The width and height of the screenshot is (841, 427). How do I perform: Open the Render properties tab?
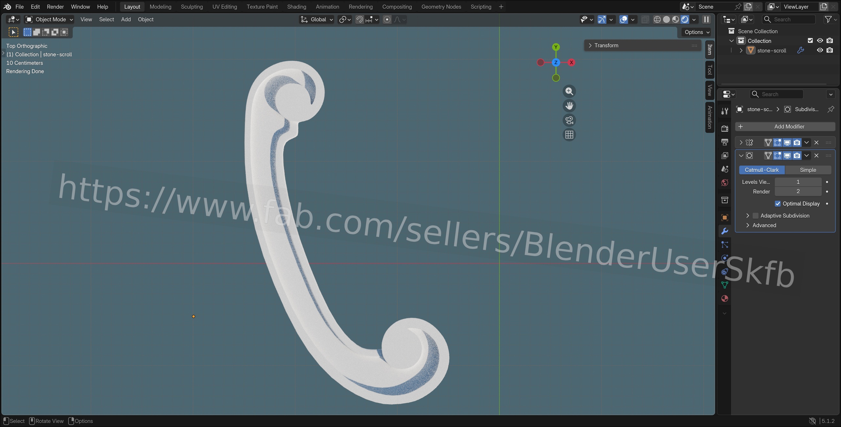[725, 128]
